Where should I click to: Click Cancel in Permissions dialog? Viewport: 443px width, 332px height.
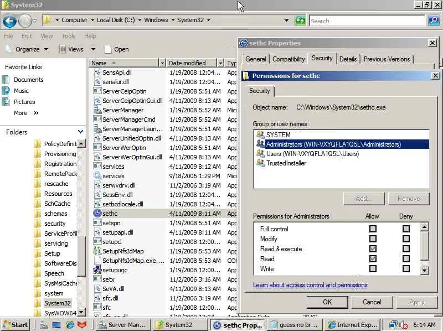pos(372,302)
